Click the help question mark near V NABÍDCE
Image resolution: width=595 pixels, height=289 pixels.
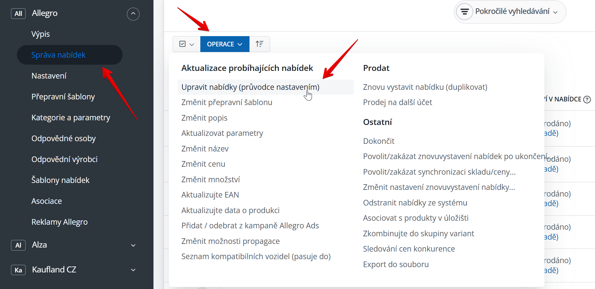587,99
